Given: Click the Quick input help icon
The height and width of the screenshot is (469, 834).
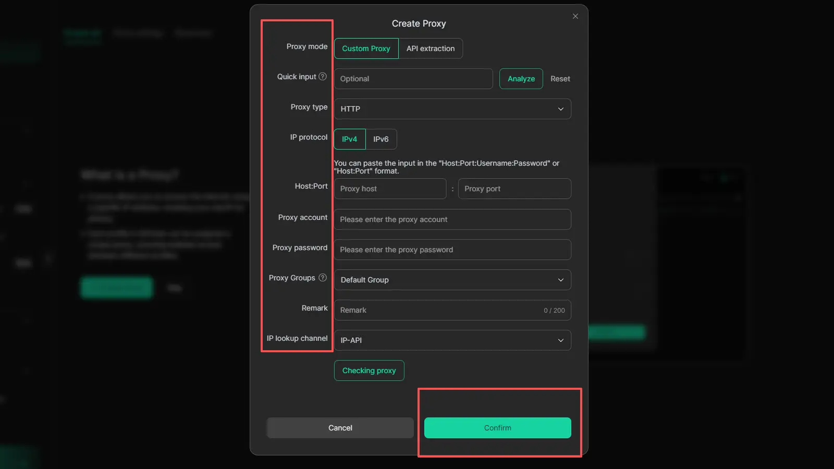Looking at the screenshot, I should pyautogui.click(x=323, y=77).
